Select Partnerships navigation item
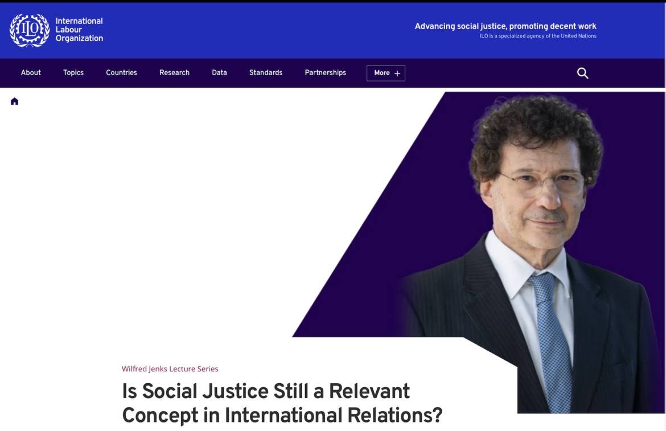This screenshot has height=431, width=666. pyautogui.click(x=326, y=73)
